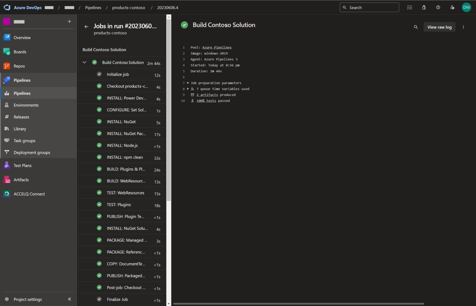The image size is (476, 306).
Task: Click View raw log button
Action: 439,27
